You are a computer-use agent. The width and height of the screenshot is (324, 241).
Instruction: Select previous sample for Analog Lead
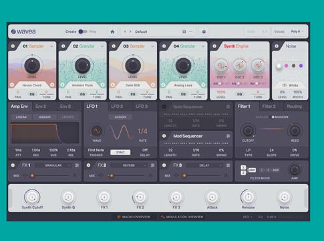pyautogui.click(x=163, y=85)
